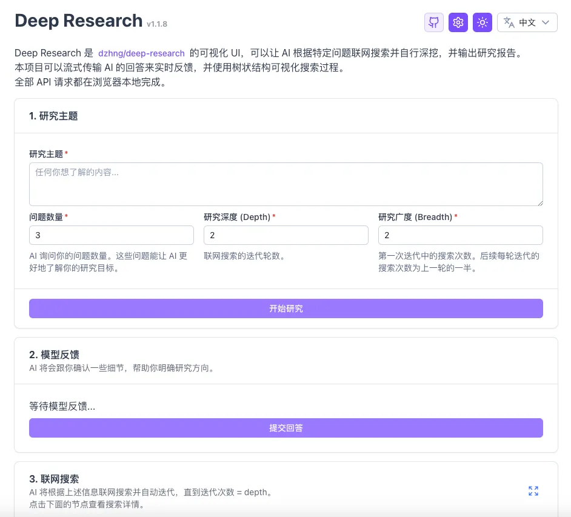Toggle light mode with the sun icon
571x517 pixels.
point(483,22)
